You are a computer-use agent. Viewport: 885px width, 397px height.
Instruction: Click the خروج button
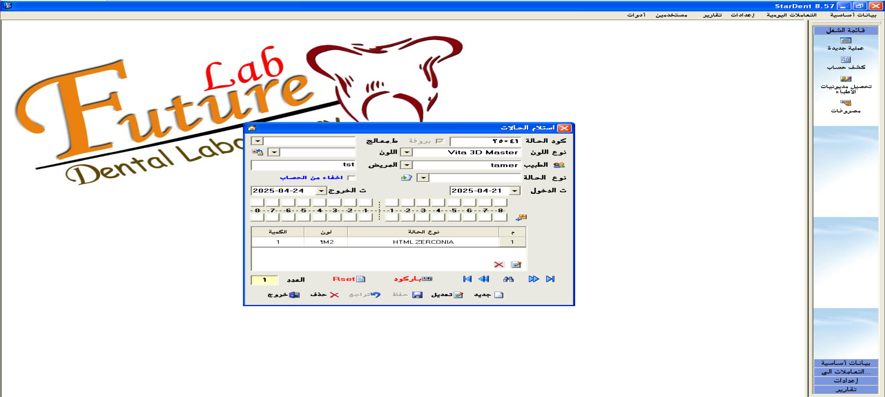coord(283,295)
